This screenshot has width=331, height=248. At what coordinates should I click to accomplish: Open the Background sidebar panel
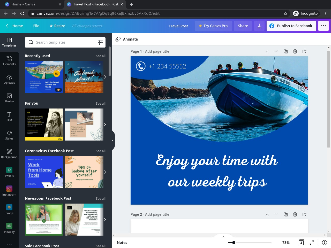(9, 154)
